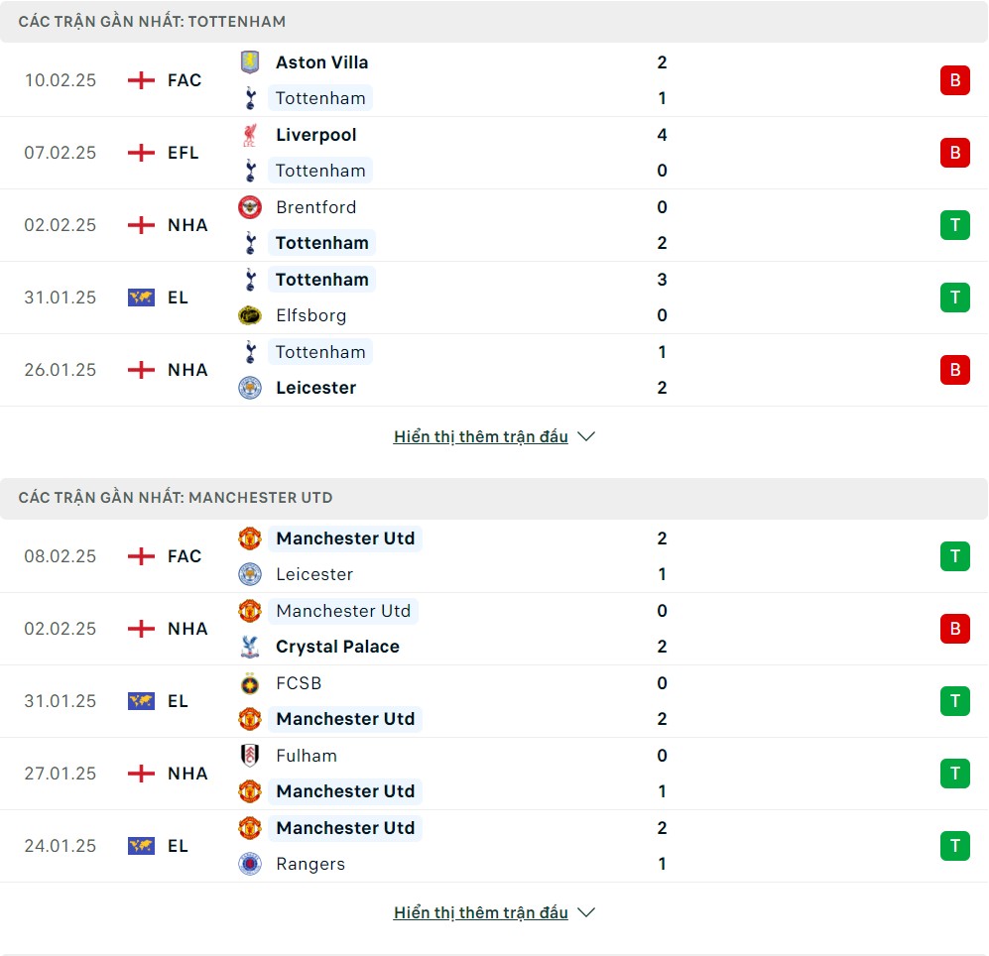The image size is (989, 956).
Task: Click the Crystal Palace eagle crest
Action: click(250, 647)
